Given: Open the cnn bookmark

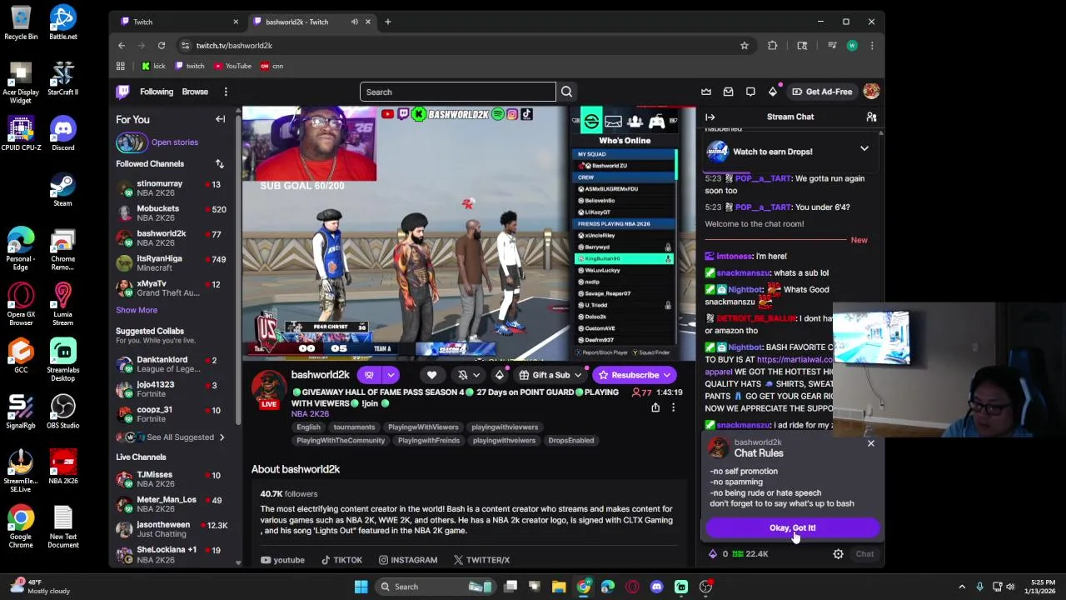Looking at the screenshot, I should (271, 66).
